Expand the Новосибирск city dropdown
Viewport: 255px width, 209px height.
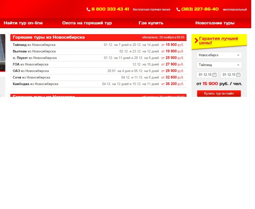coord(219,55)
